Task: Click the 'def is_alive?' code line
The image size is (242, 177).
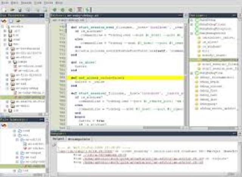Action: coord(84,62)
